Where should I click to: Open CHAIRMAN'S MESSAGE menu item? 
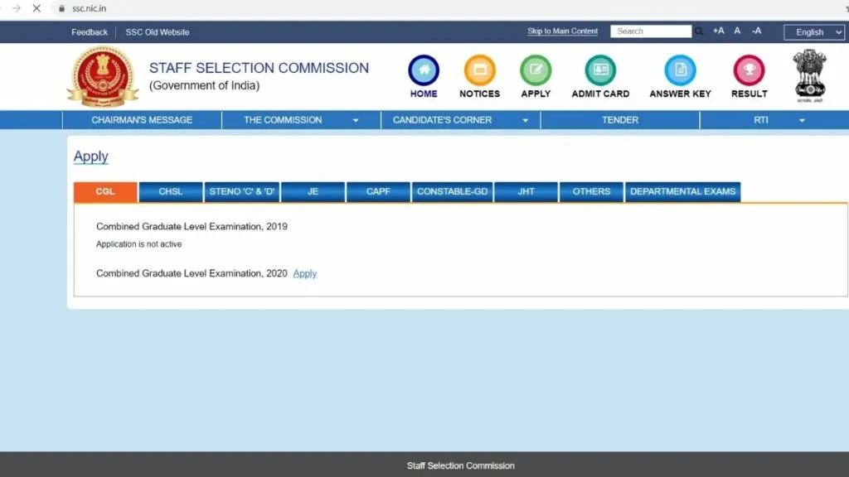click(142, 120)
